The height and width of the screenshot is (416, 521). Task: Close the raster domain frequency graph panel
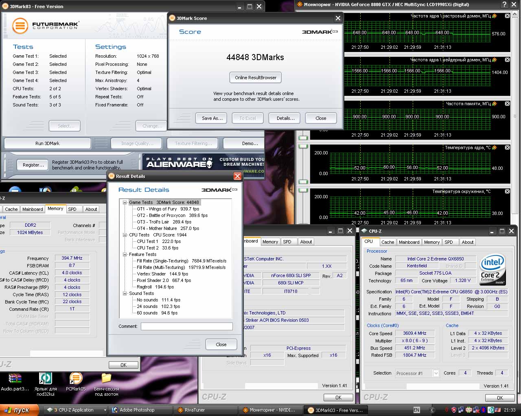click(507, 16)
